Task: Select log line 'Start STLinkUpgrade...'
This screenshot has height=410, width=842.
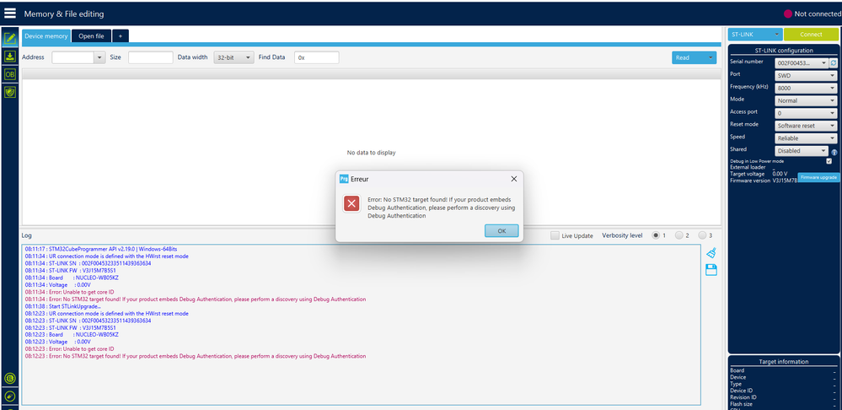Action: (x=63, y=306)
